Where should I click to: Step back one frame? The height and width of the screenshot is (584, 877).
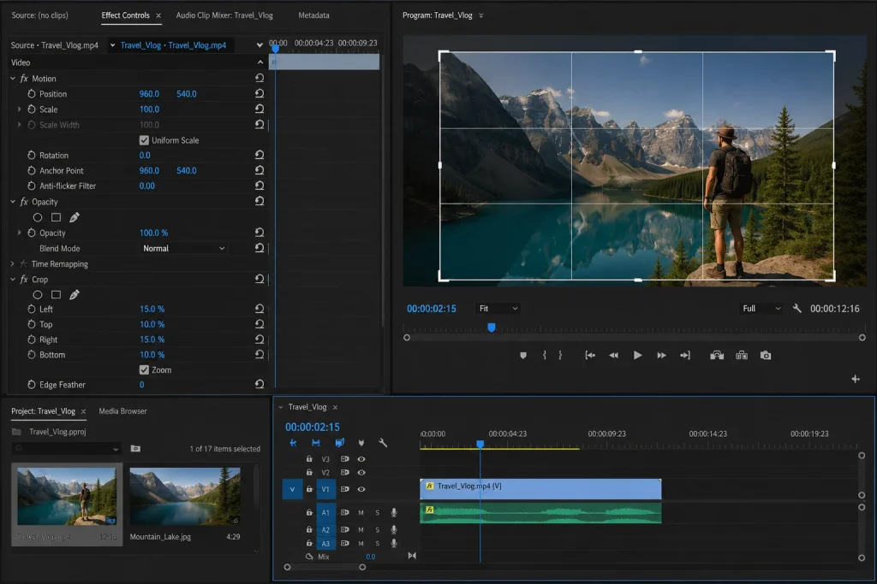point(613,355)
